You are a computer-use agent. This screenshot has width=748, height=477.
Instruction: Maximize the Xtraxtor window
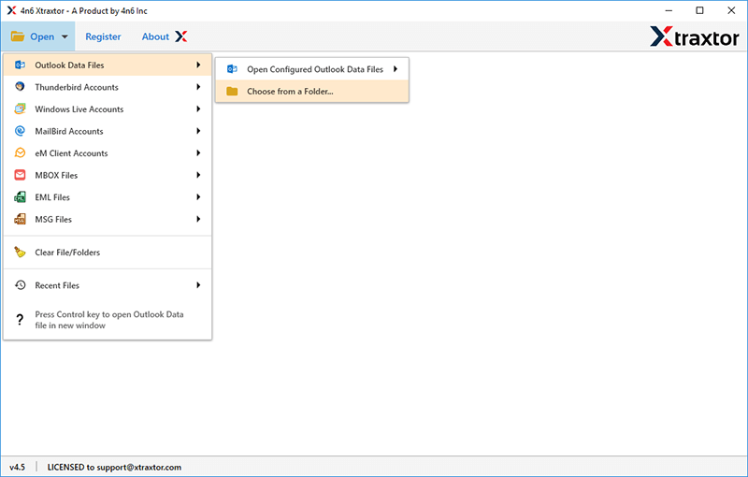[699, 10]
